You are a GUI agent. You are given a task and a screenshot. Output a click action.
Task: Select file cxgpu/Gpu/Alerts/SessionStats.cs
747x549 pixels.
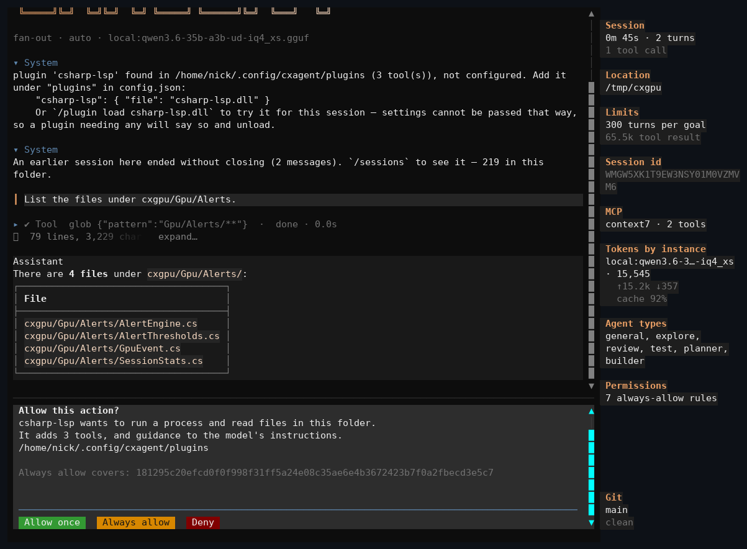coord(114,361)
